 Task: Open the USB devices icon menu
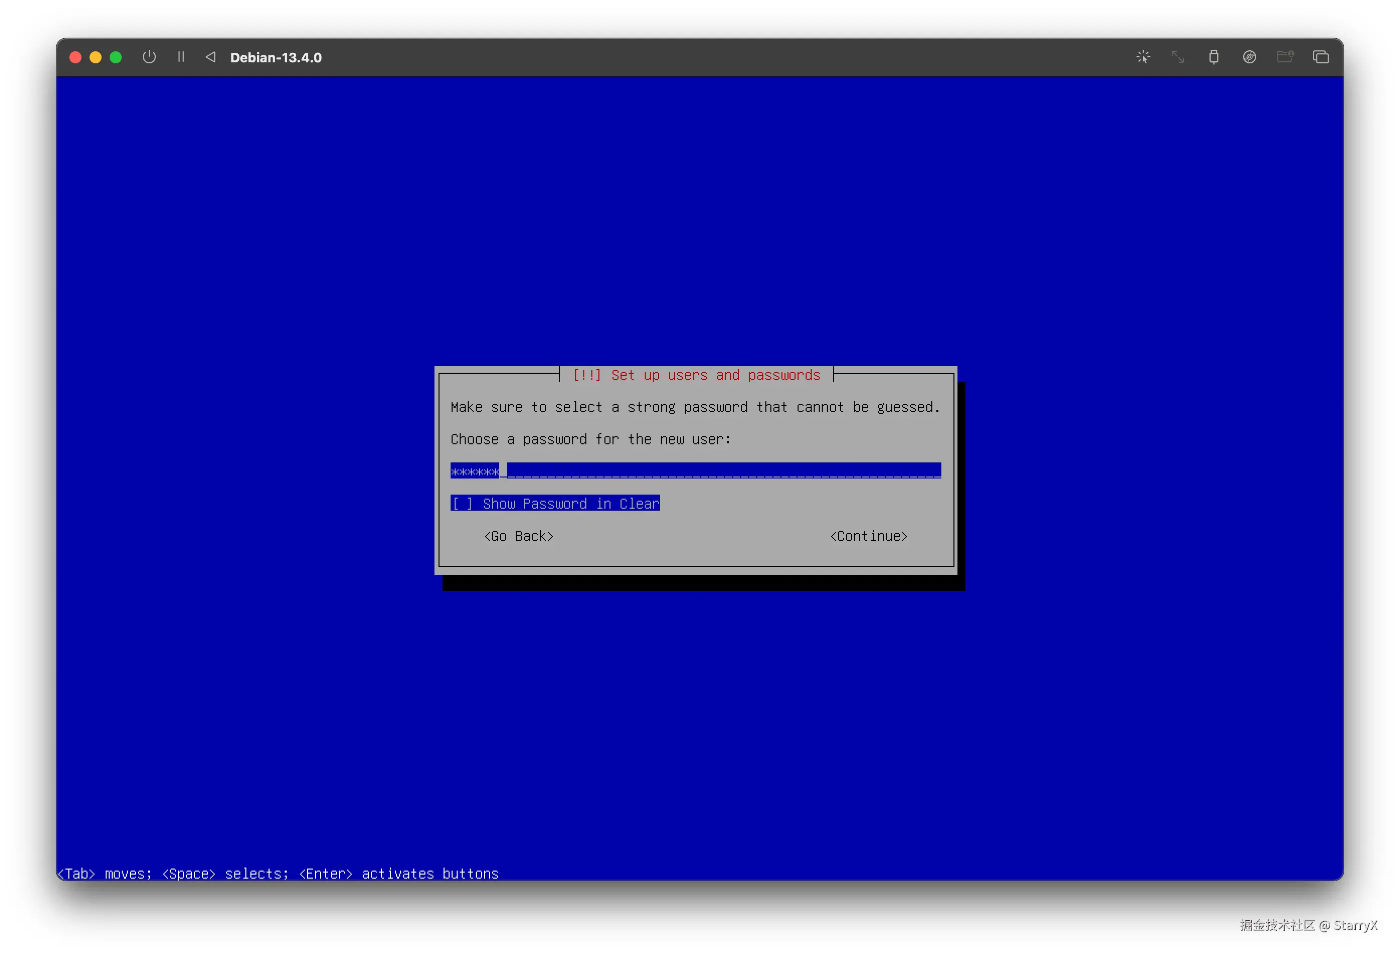pyautogui.click(x=1213, y=57)
